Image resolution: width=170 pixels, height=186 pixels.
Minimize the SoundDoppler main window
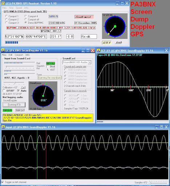tap(83, 50)
